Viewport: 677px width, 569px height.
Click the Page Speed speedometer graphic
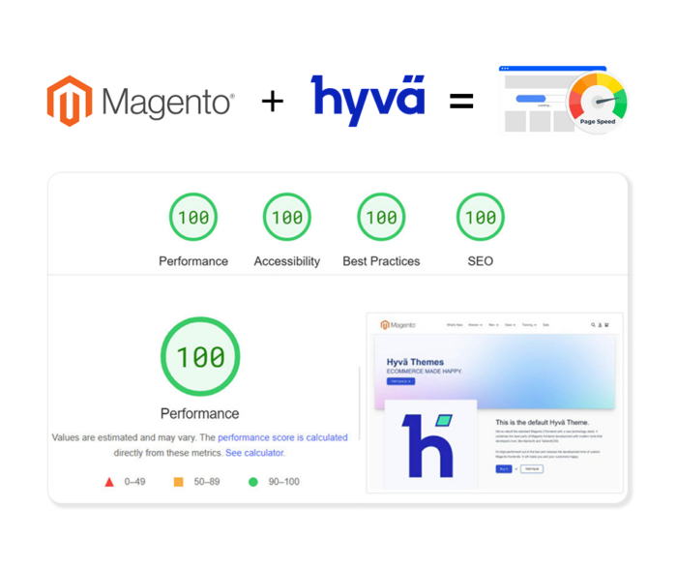[x=596, y=104]
